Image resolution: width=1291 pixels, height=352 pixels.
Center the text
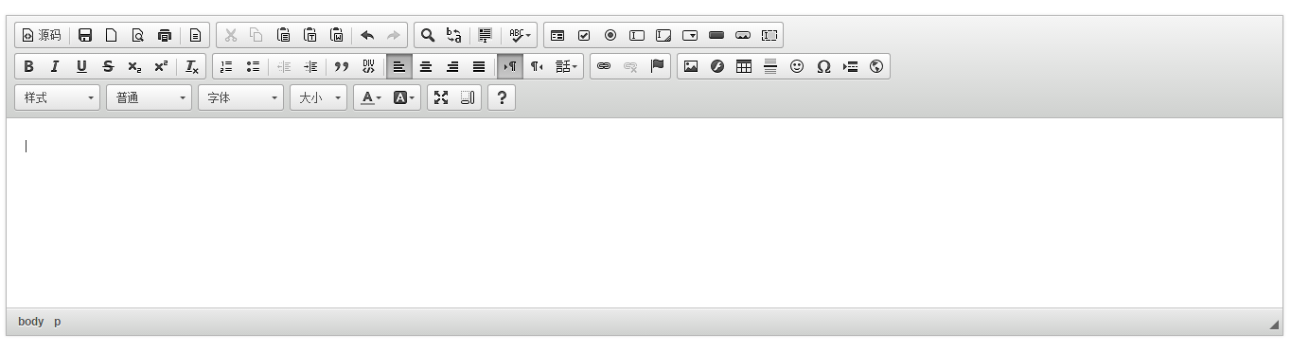click(x=426, y=66)
